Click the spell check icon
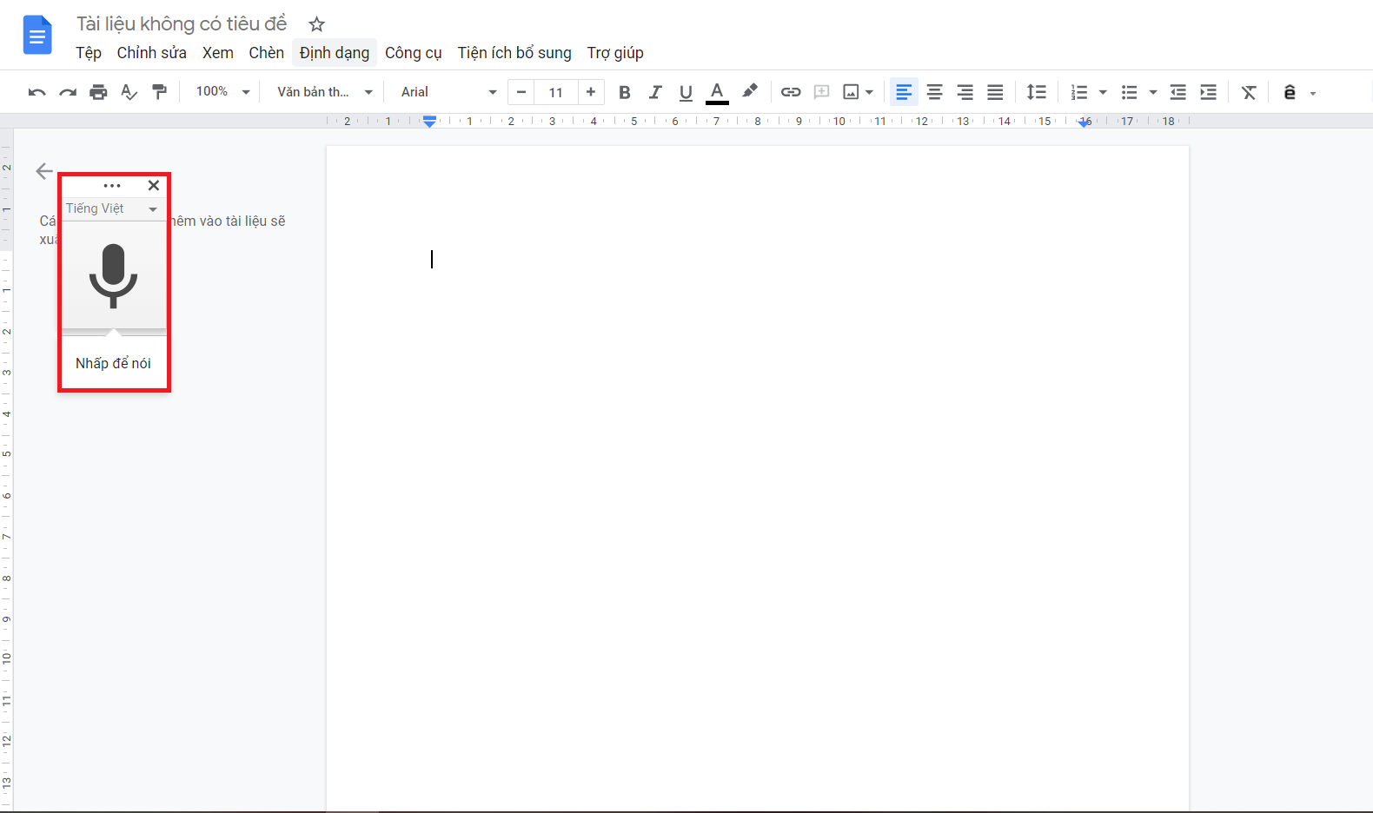The height and width of the screenshot is (813, 1373). click(x=129, y=92)
